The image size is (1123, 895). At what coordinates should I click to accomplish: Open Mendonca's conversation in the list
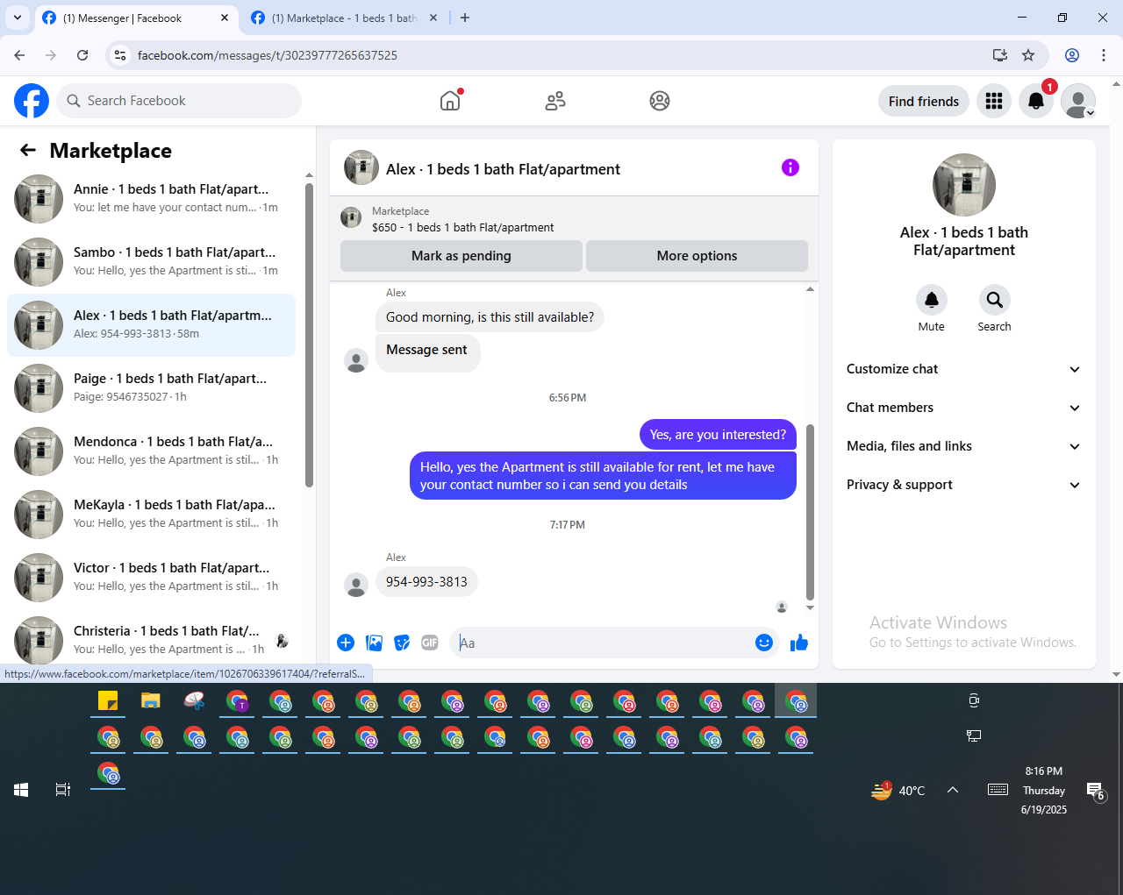click(151, 451)
